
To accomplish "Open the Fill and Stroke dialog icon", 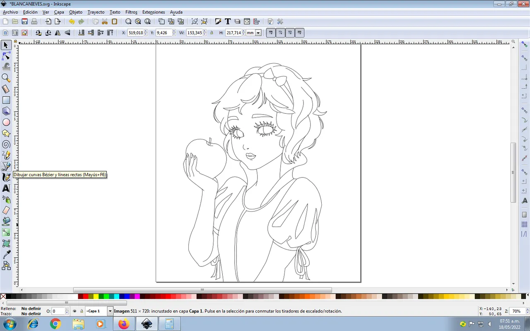I will (218, 22).
